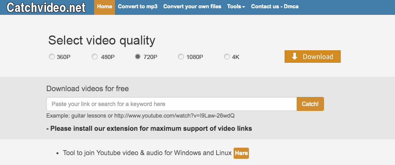This screenshot has height=165, width=395.
Task: Pick 1080P as the video quality
Action: (x=181, y=57)
